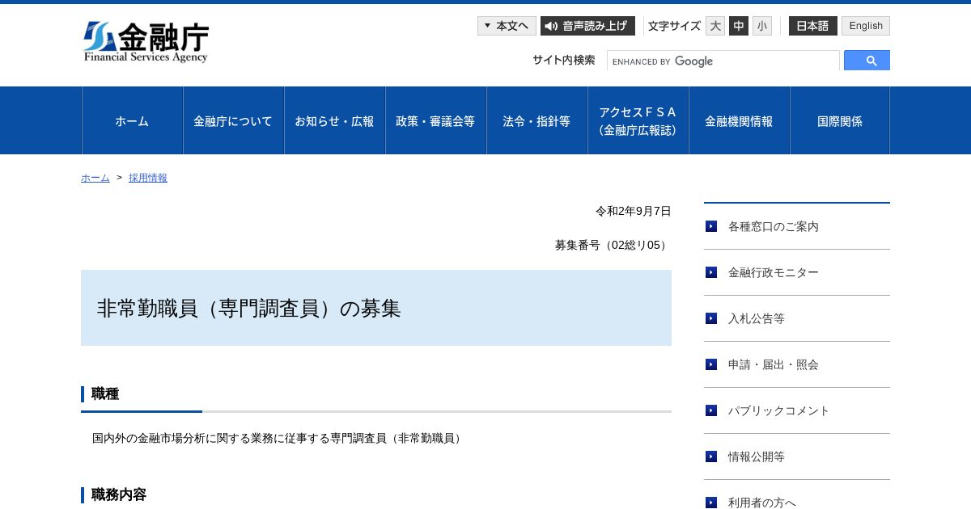Click the Financial Services Agency logo
Screen dimensions: 971x509
click(x=146, y=42)
